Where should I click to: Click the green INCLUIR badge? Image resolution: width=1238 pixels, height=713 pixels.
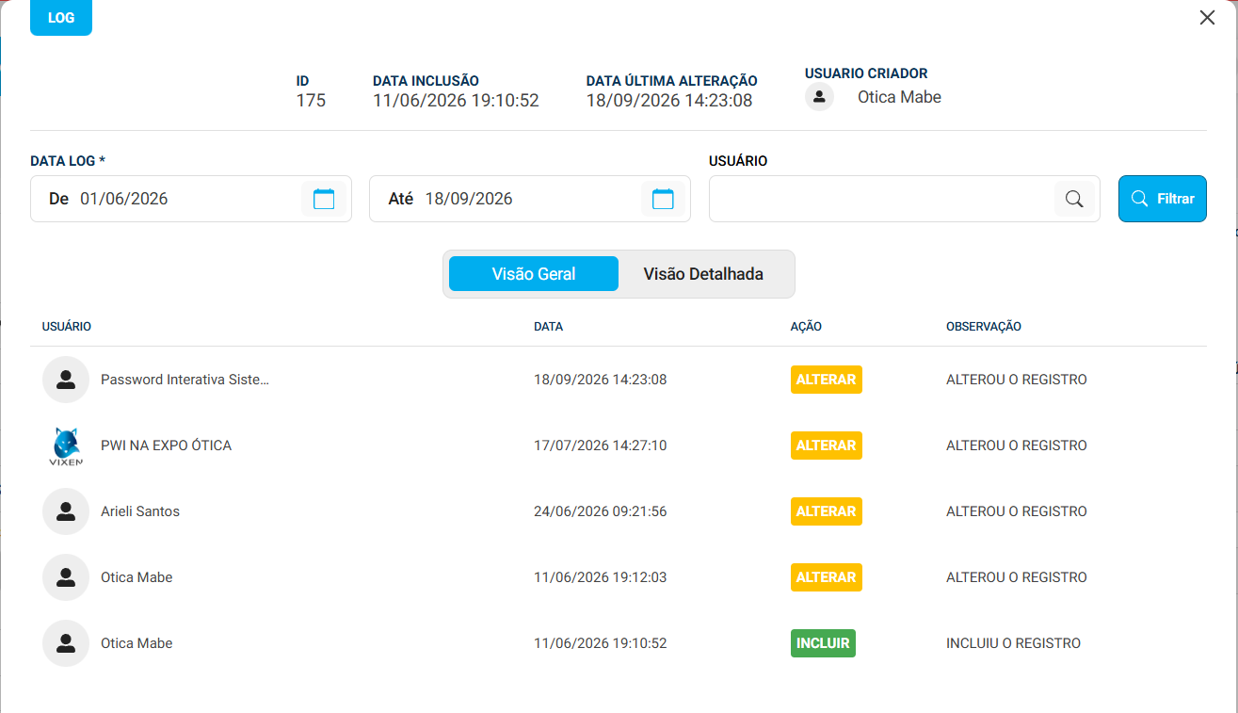point(823,643)
